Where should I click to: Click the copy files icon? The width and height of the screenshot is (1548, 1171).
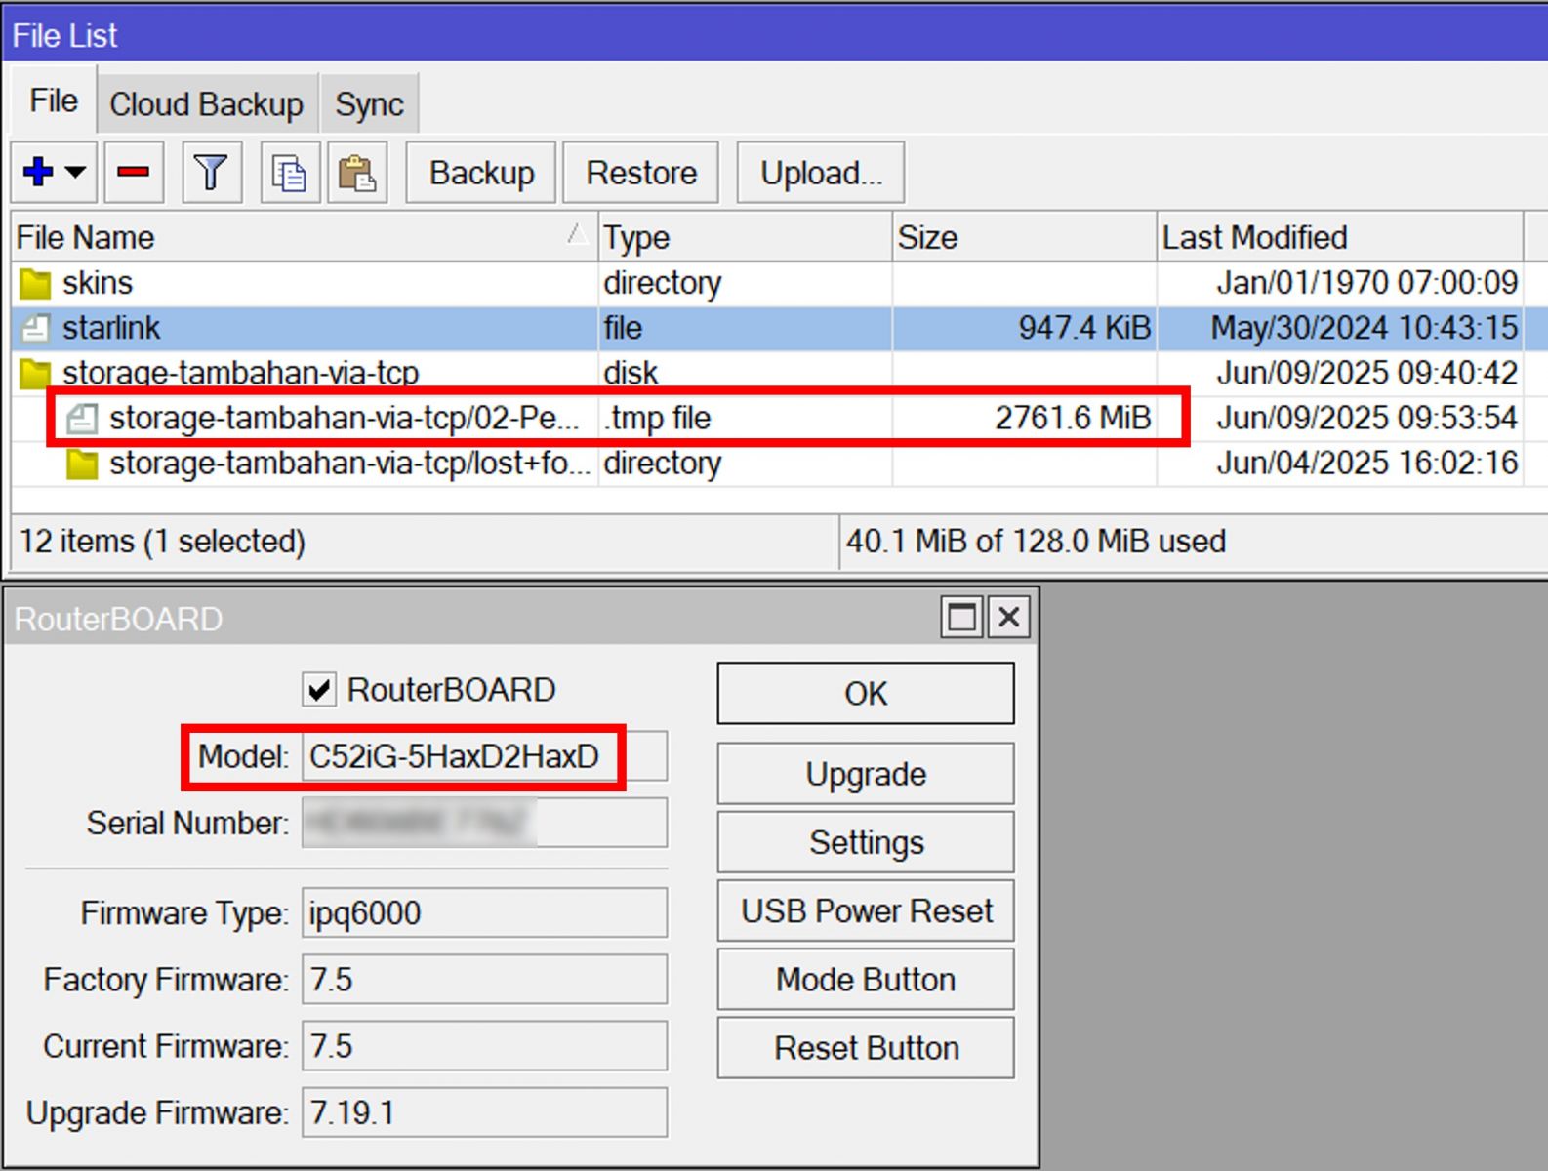point(289,173)
